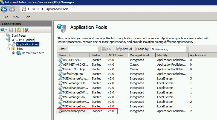Open the File menu
The width and height of the screenshot is (217, 120).
tap(6, 17)
